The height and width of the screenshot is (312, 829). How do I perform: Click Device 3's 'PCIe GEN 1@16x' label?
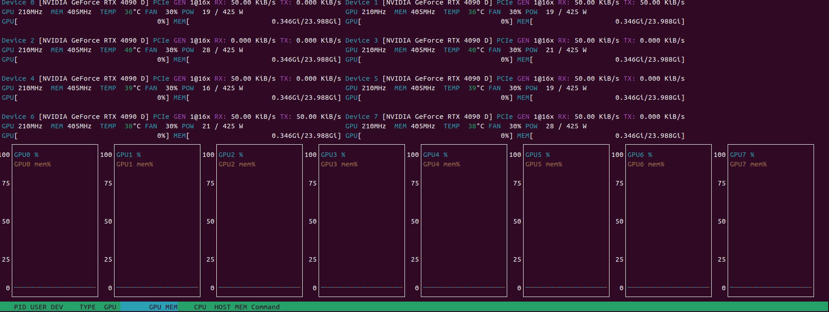[x=525, y=40]
